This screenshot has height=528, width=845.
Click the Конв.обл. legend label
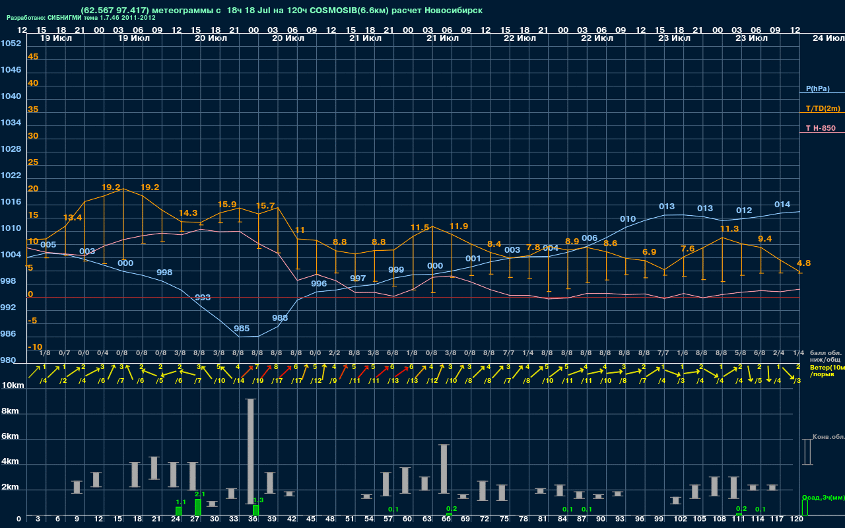coord(828,437)
